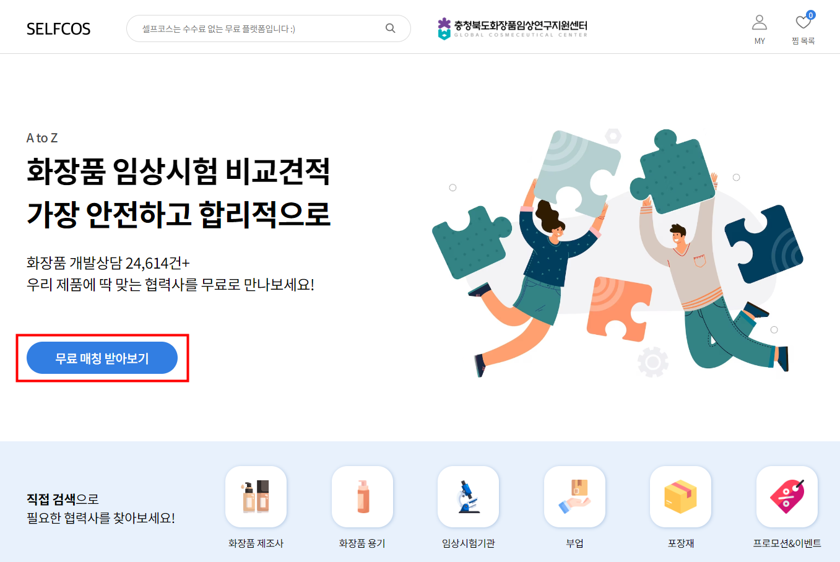
Task: Click the 임상시험기관 text label
Action: click(468, 543)
